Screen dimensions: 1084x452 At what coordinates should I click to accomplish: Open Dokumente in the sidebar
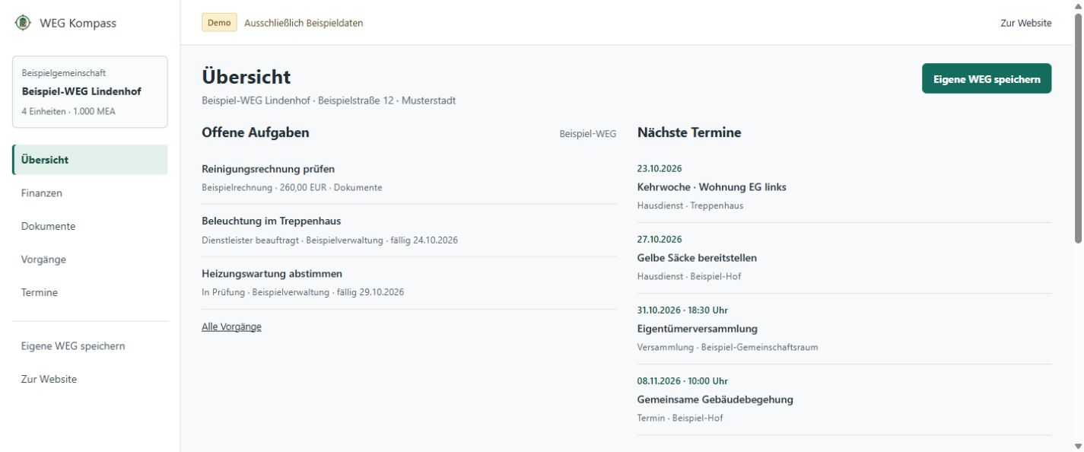[90, 226]
